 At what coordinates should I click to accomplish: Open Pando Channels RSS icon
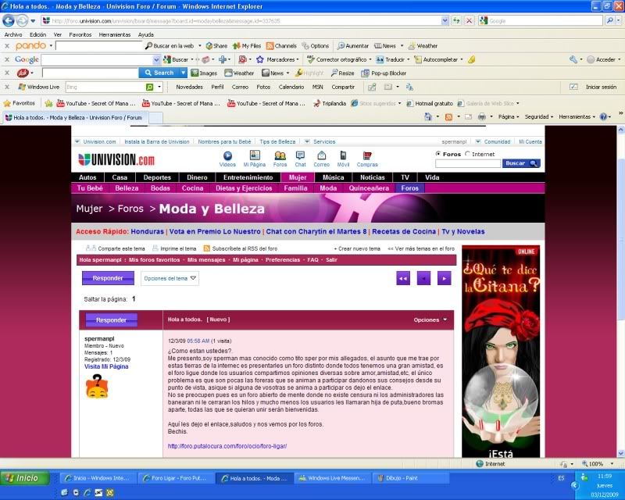click(270, 46)
